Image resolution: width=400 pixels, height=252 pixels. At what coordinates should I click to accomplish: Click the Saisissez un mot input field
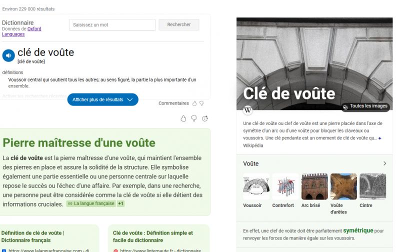(x=112, y=24)
